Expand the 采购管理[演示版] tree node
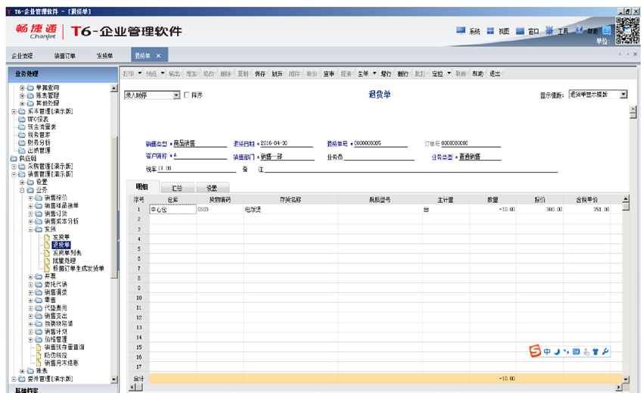Image resolution: width=643 pixels, height=393 pixels. coord(14,167)
